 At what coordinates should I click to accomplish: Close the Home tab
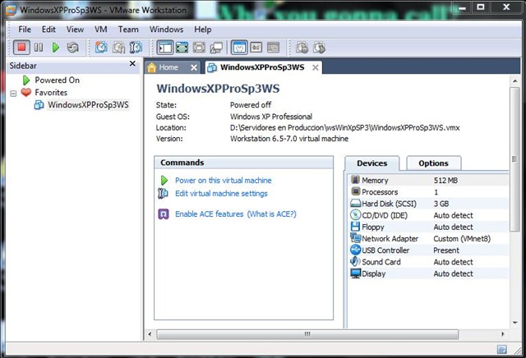(x=194, y=67)
